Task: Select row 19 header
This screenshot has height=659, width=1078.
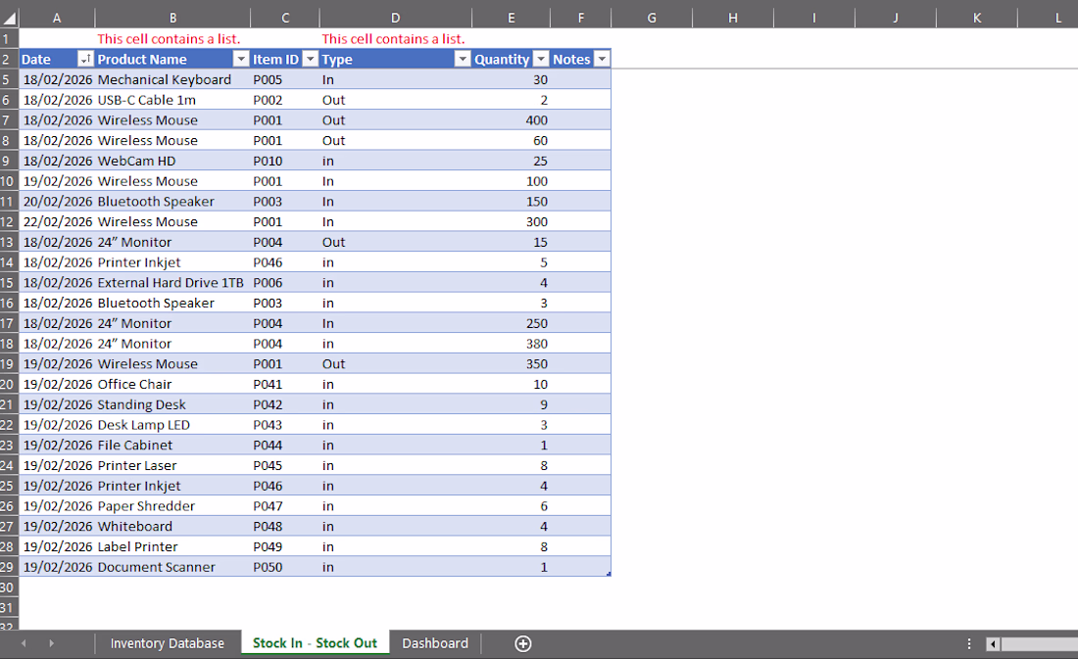Action: click(8, 363)
